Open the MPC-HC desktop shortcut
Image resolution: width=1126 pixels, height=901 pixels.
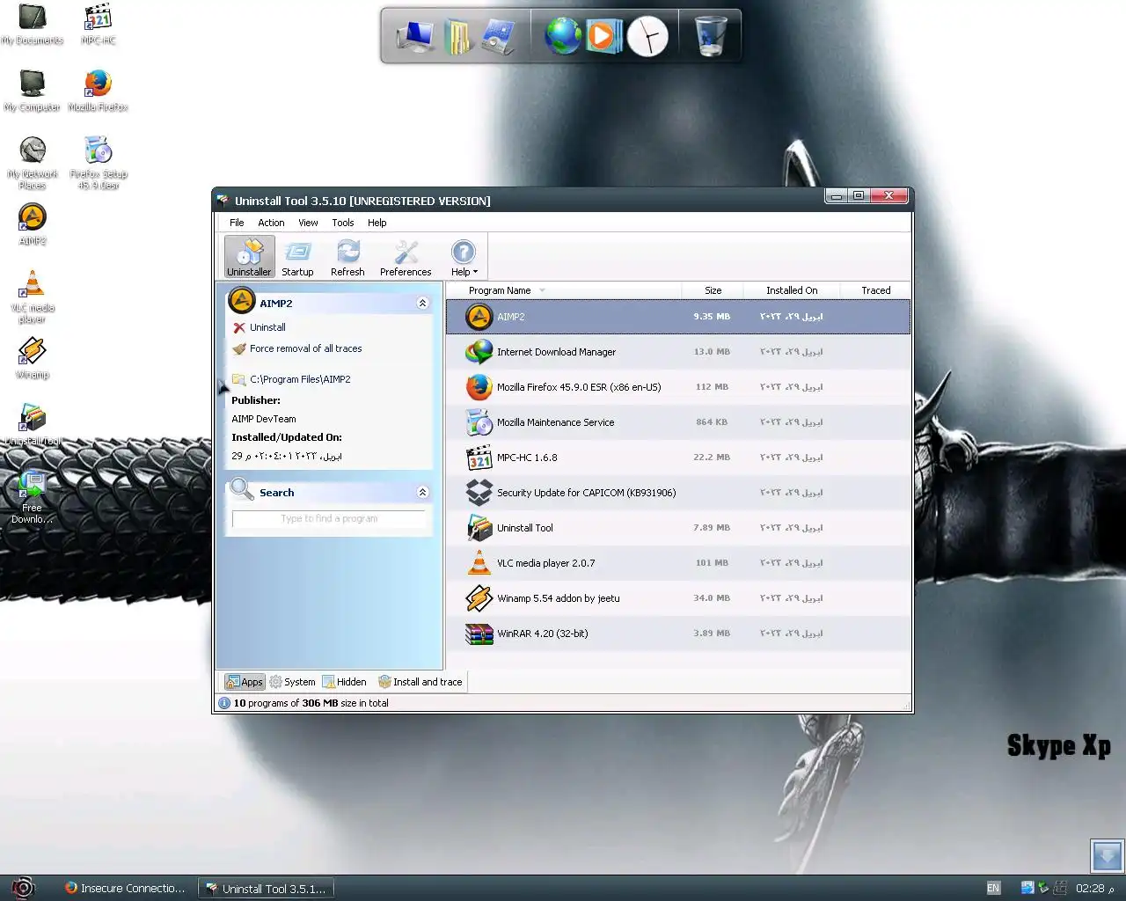99,25
